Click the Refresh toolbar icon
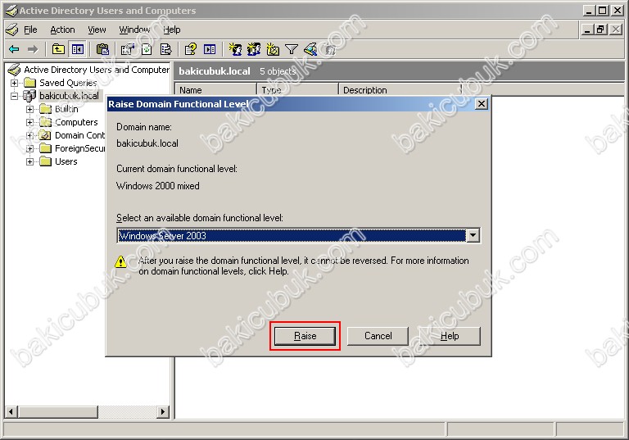Viewport: 629px width, 440px height. 147,49
